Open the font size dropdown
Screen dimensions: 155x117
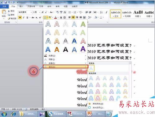coord(40,12)
